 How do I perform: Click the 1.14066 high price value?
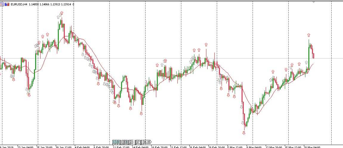(45, 4)
